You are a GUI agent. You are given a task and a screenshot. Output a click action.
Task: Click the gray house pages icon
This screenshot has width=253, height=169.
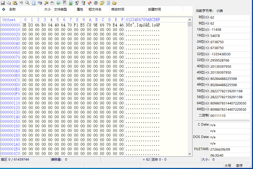[x=52, y=3]
